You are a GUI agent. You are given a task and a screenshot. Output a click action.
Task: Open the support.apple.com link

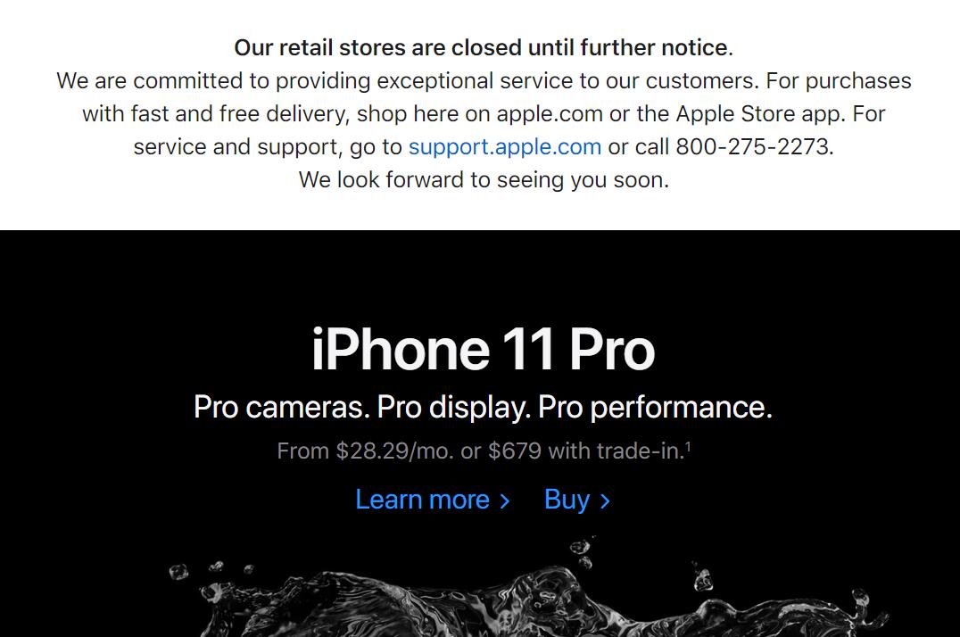click(504, 147)
